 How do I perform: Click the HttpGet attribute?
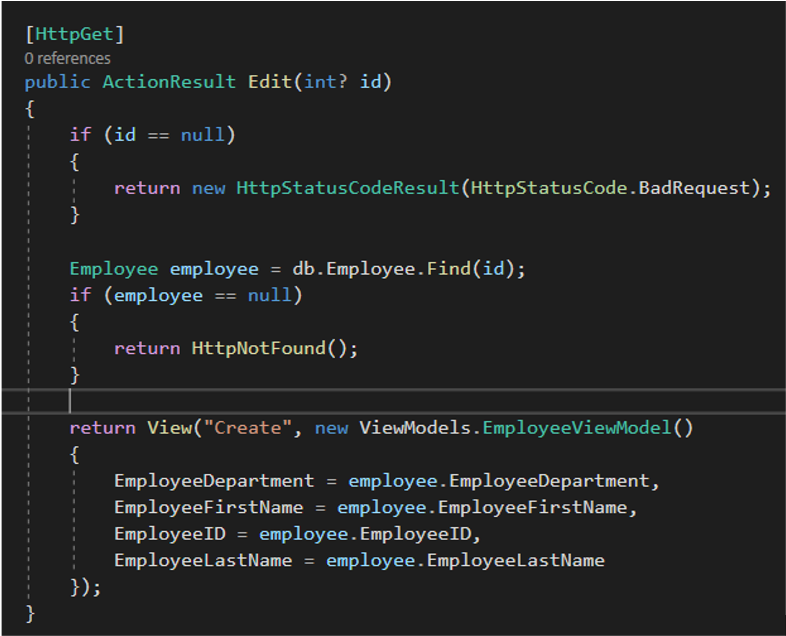[x=75, y=34]
